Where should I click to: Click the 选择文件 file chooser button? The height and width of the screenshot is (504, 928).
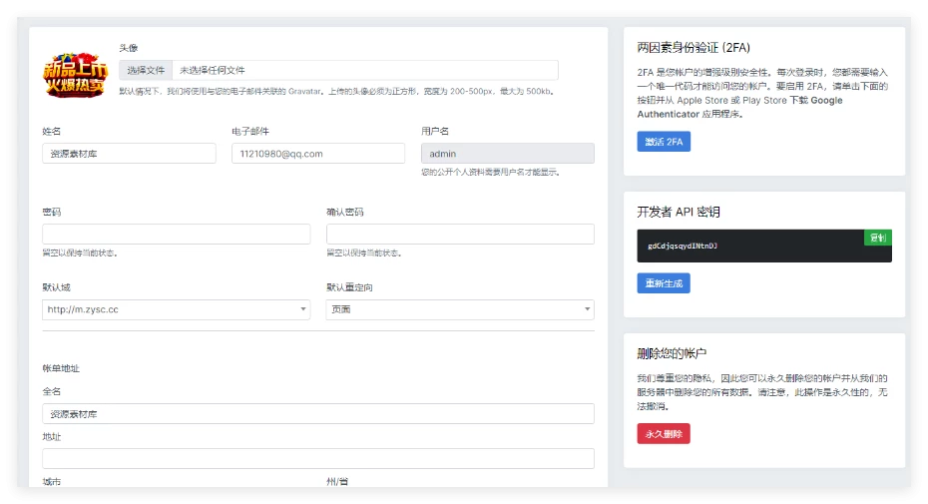tap(146, 70)
